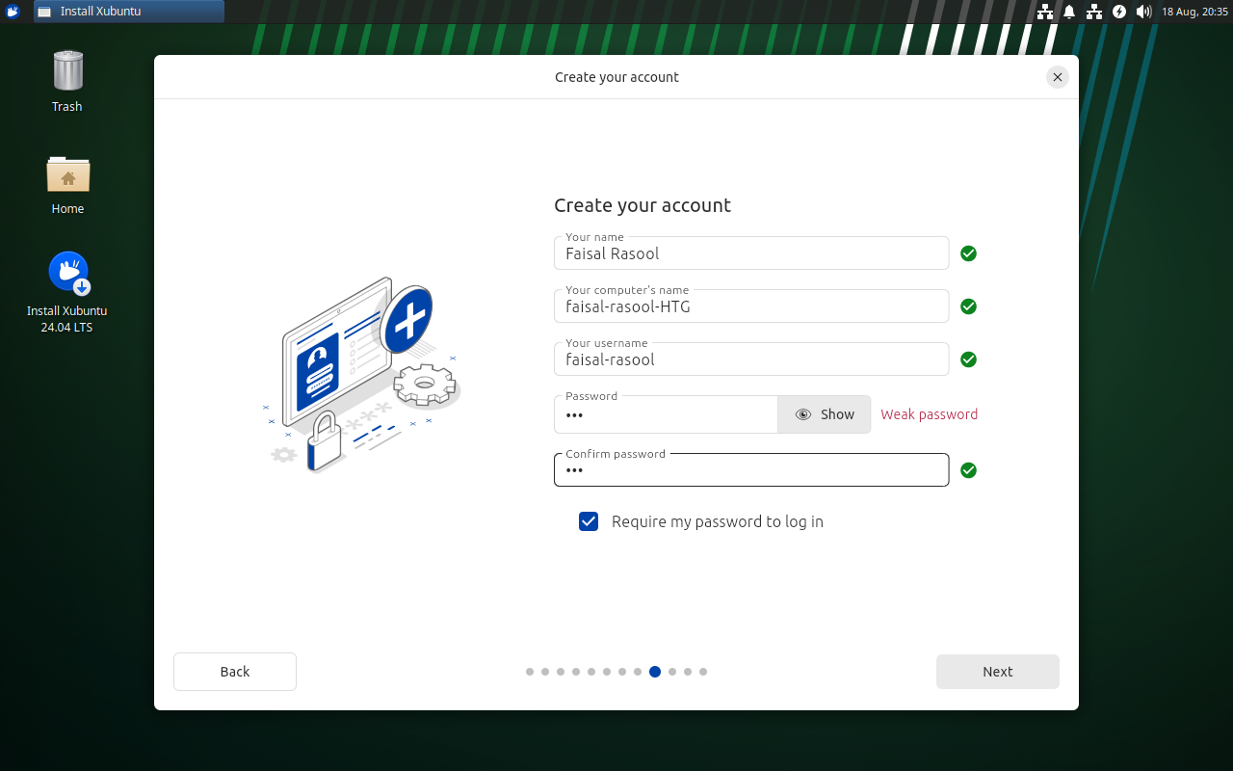Open the clock showing 18 Aug, 20:35

tap(1194, 12)
